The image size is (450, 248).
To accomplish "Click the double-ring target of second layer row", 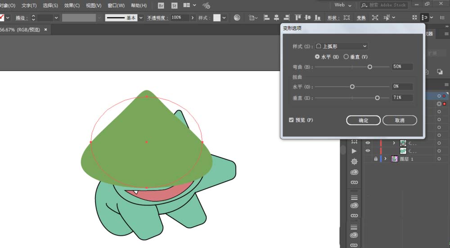I will [x=439, y=104].
